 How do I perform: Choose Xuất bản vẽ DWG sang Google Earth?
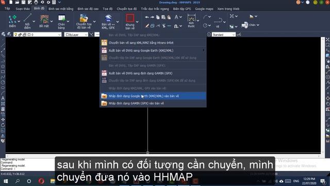click(x=153, y=51)
